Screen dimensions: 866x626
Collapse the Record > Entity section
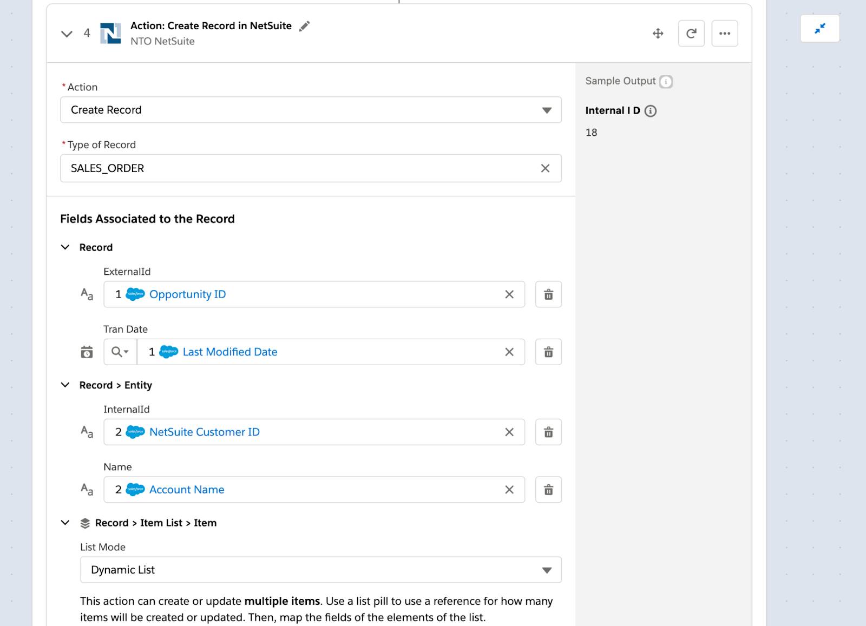tap(65, 385)
